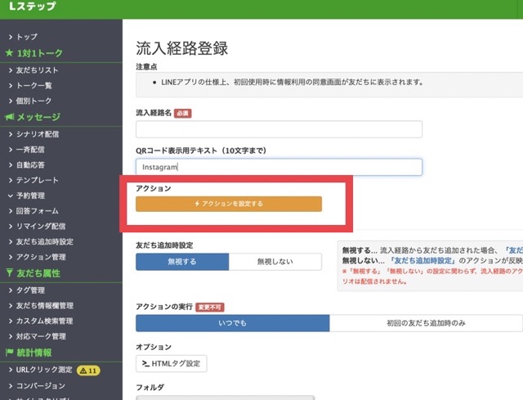Go to タグ管理 in sidebar
The image size is (523, 400).
[x=31, y=290]
